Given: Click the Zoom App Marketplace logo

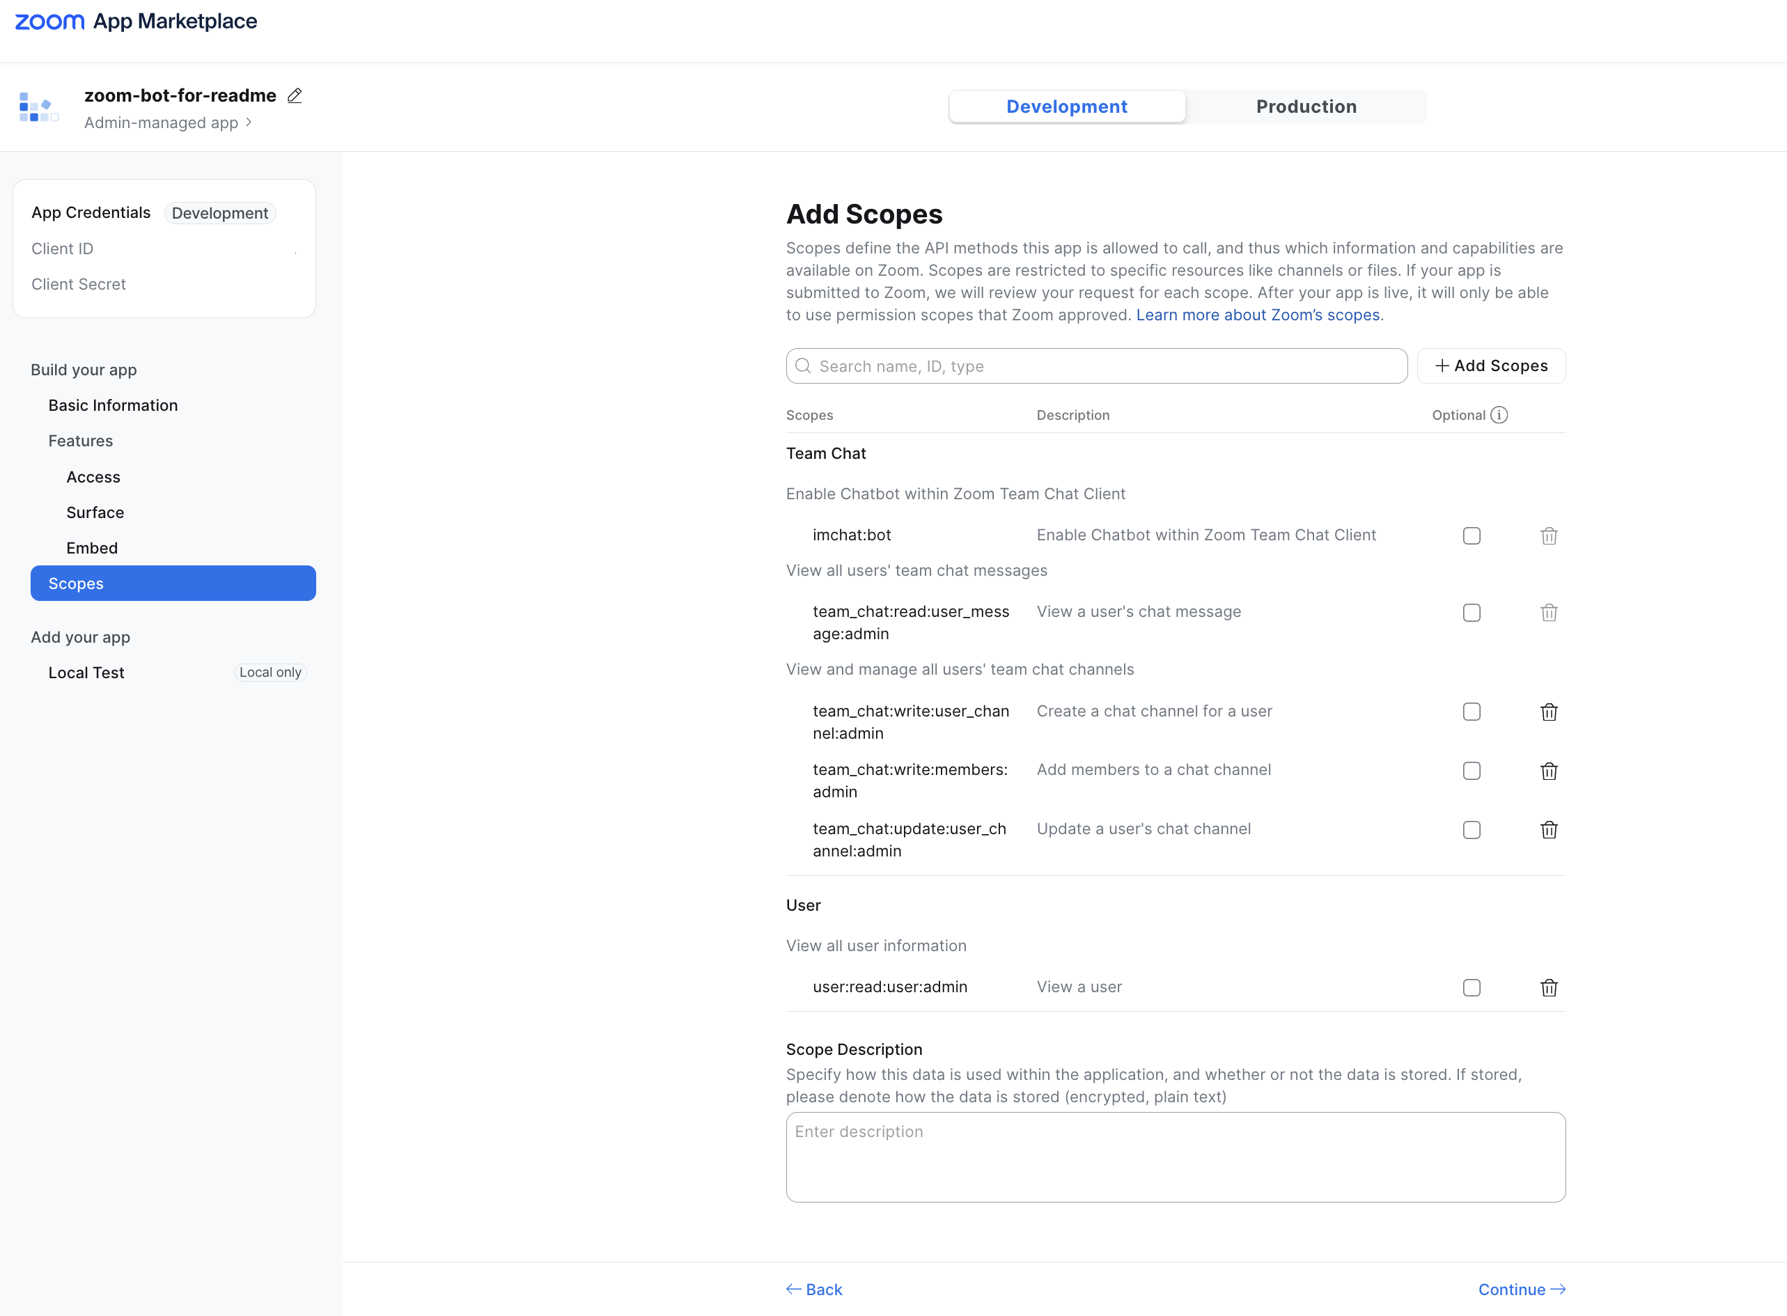Looking at the screenshot, I should [136, 22].
